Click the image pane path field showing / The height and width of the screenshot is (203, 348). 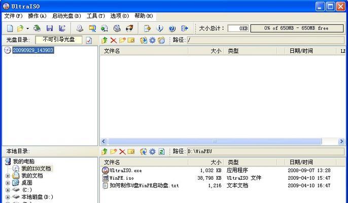(265, 40)
